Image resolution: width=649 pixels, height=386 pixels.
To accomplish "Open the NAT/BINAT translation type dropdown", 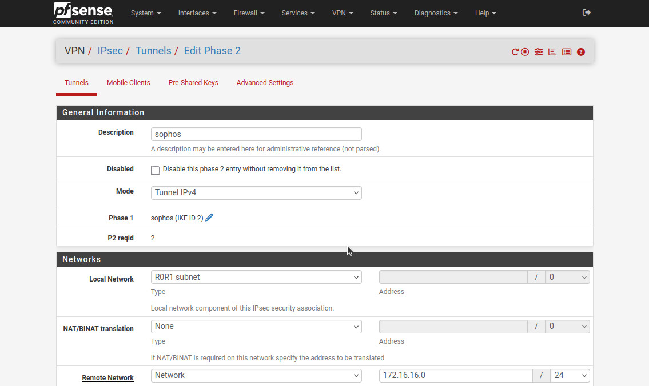I will pos(256,327).
